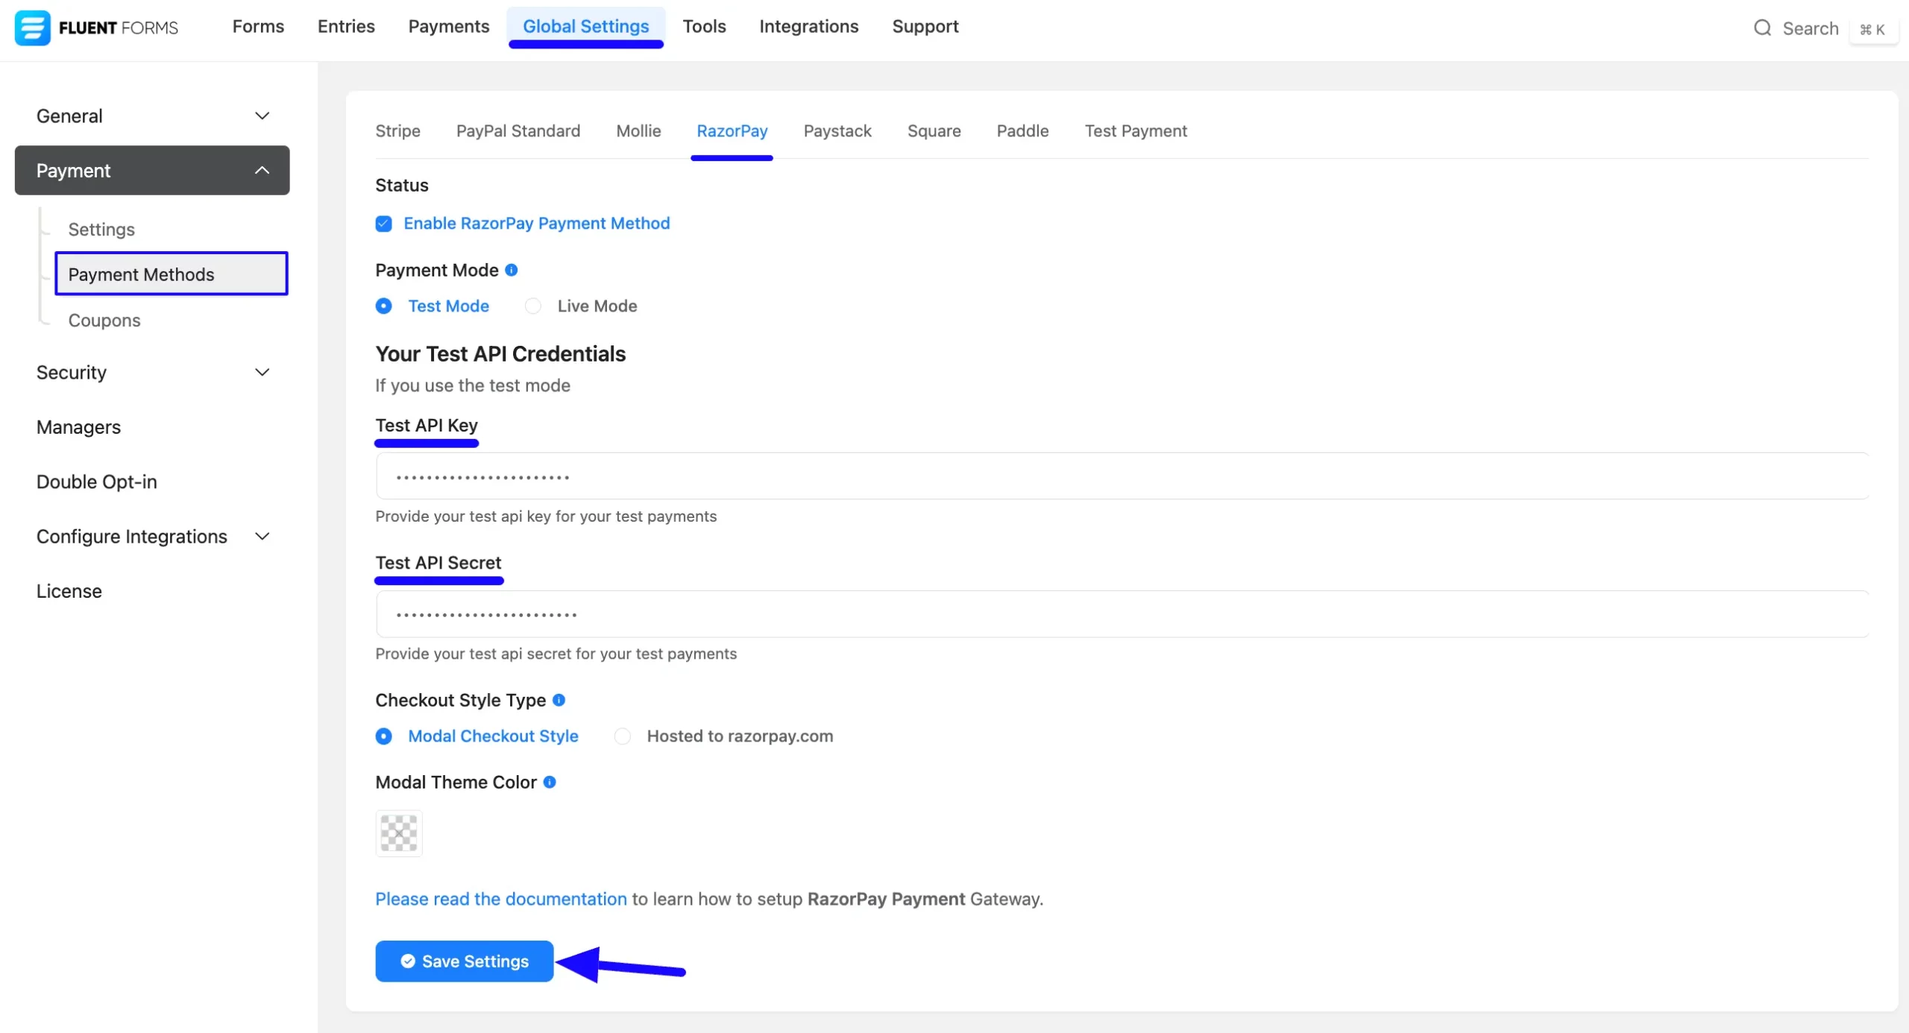Expand the General sidebar section
The width and height of the screenshot is (1909, 1033).
click(152, 116)
